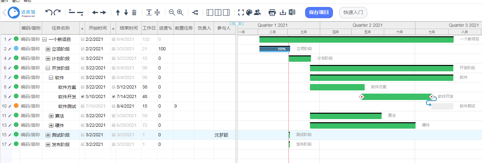Collapse the 一个新项目 root task
Screen dimensions: 482x163
[x=45, y=39]
